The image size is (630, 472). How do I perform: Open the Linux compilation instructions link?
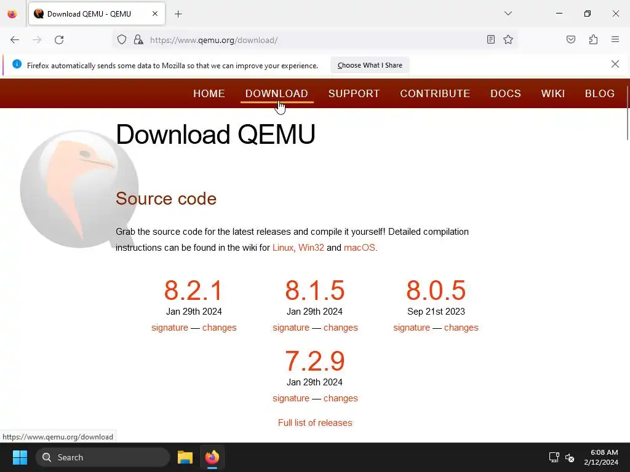point(283,248)
